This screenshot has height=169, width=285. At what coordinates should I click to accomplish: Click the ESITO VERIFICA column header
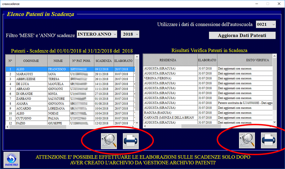coord(245,60)
